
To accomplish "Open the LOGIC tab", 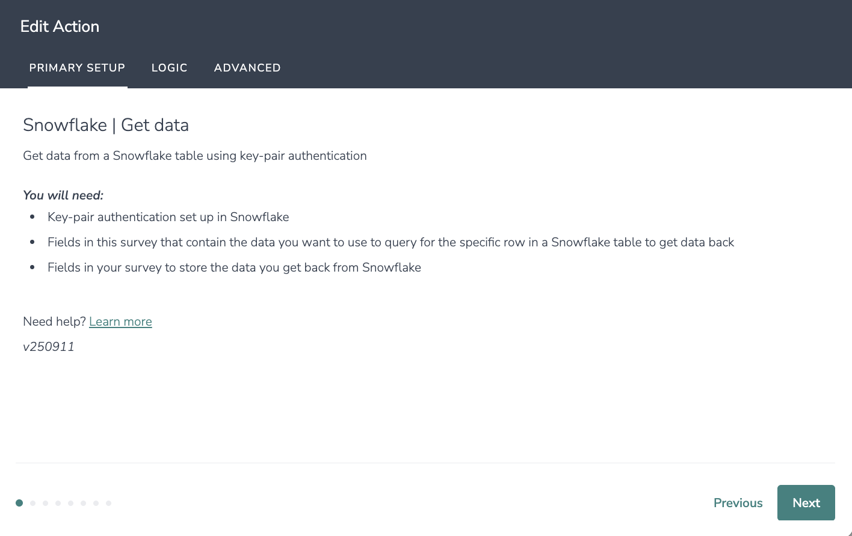I will (170, 68).
